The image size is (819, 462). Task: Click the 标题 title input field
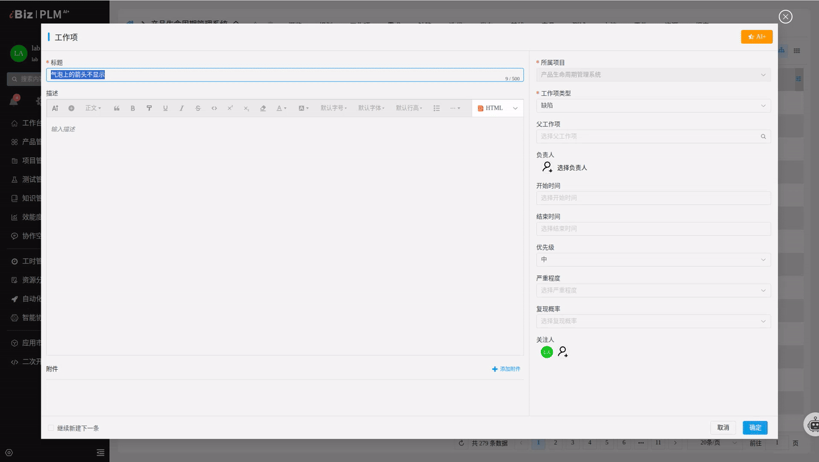pyautogui.click(x=285, y=75)
